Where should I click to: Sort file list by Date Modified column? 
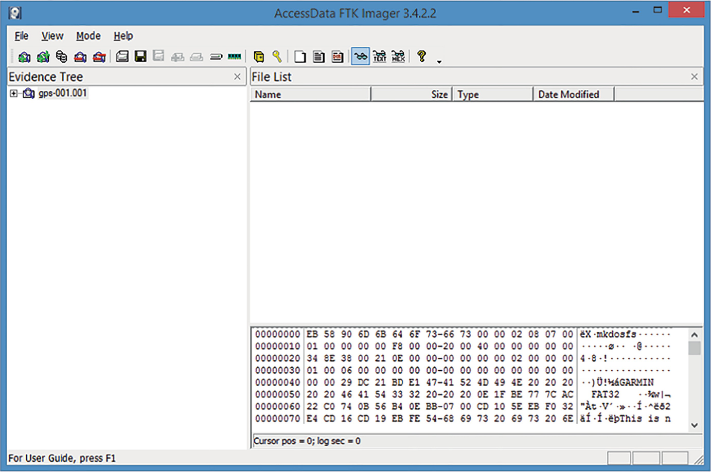pos(574,95)
